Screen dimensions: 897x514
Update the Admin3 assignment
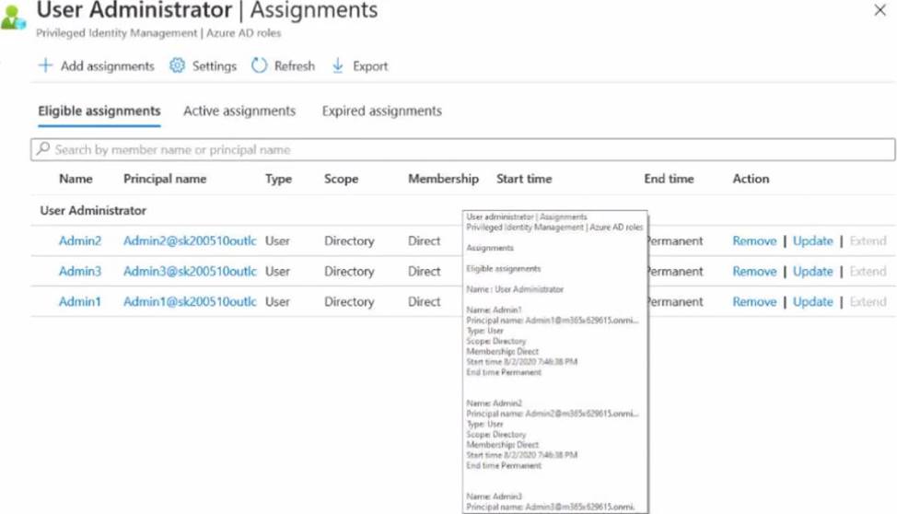pos(812,272)
